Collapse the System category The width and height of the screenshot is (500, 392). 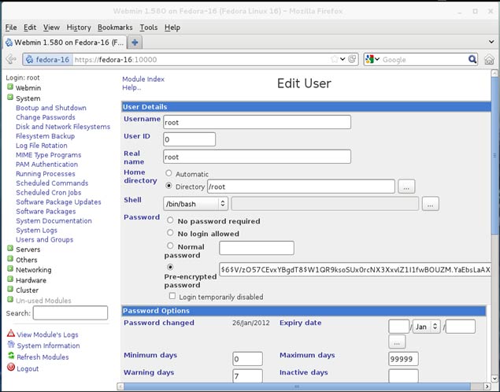click(28, 98)
